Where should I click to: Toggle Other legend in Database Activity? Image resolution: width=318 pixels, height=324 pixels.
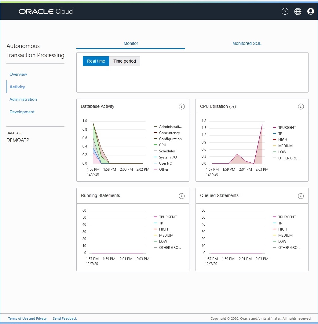[x=161, y=169]
